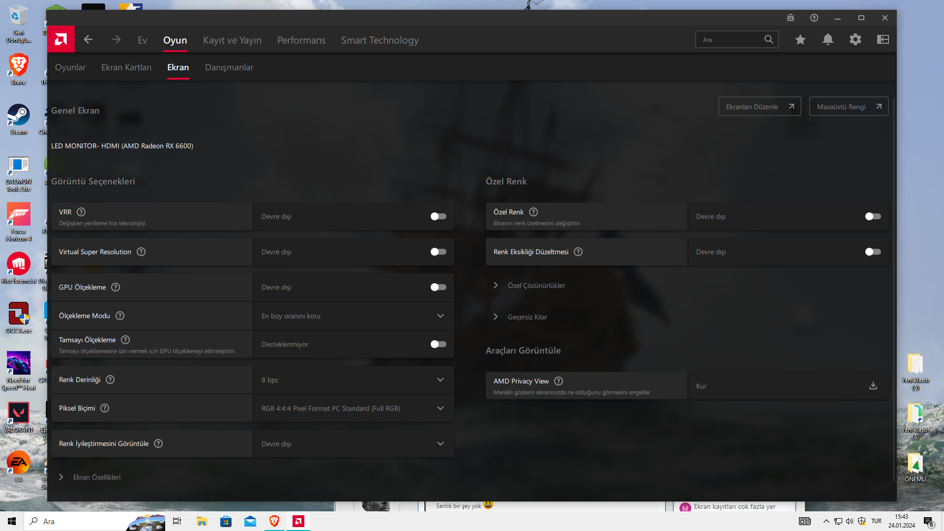Viewport: 944px width, 531px height.
Task: Switch to Performans tab
Action: pos(301,40)
